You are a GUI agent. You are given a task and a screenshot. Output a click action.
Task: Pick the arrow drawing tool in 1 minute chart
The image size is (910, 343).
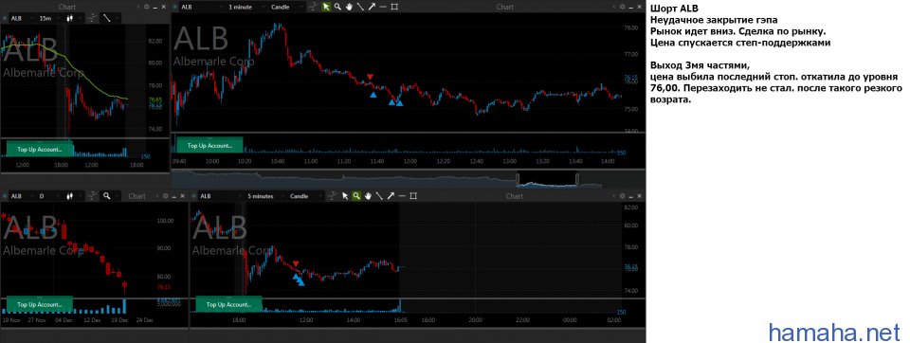tap(372, 7)
